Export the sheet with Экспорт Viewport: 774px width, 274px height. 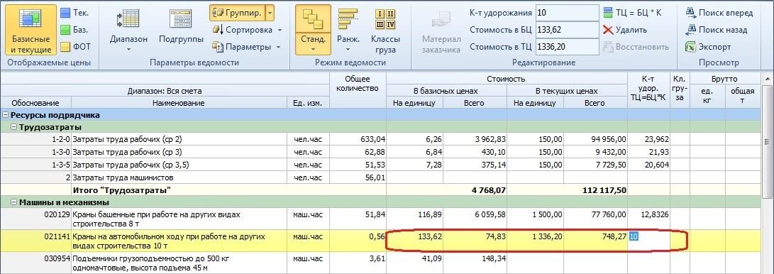(x=708, y=47)
